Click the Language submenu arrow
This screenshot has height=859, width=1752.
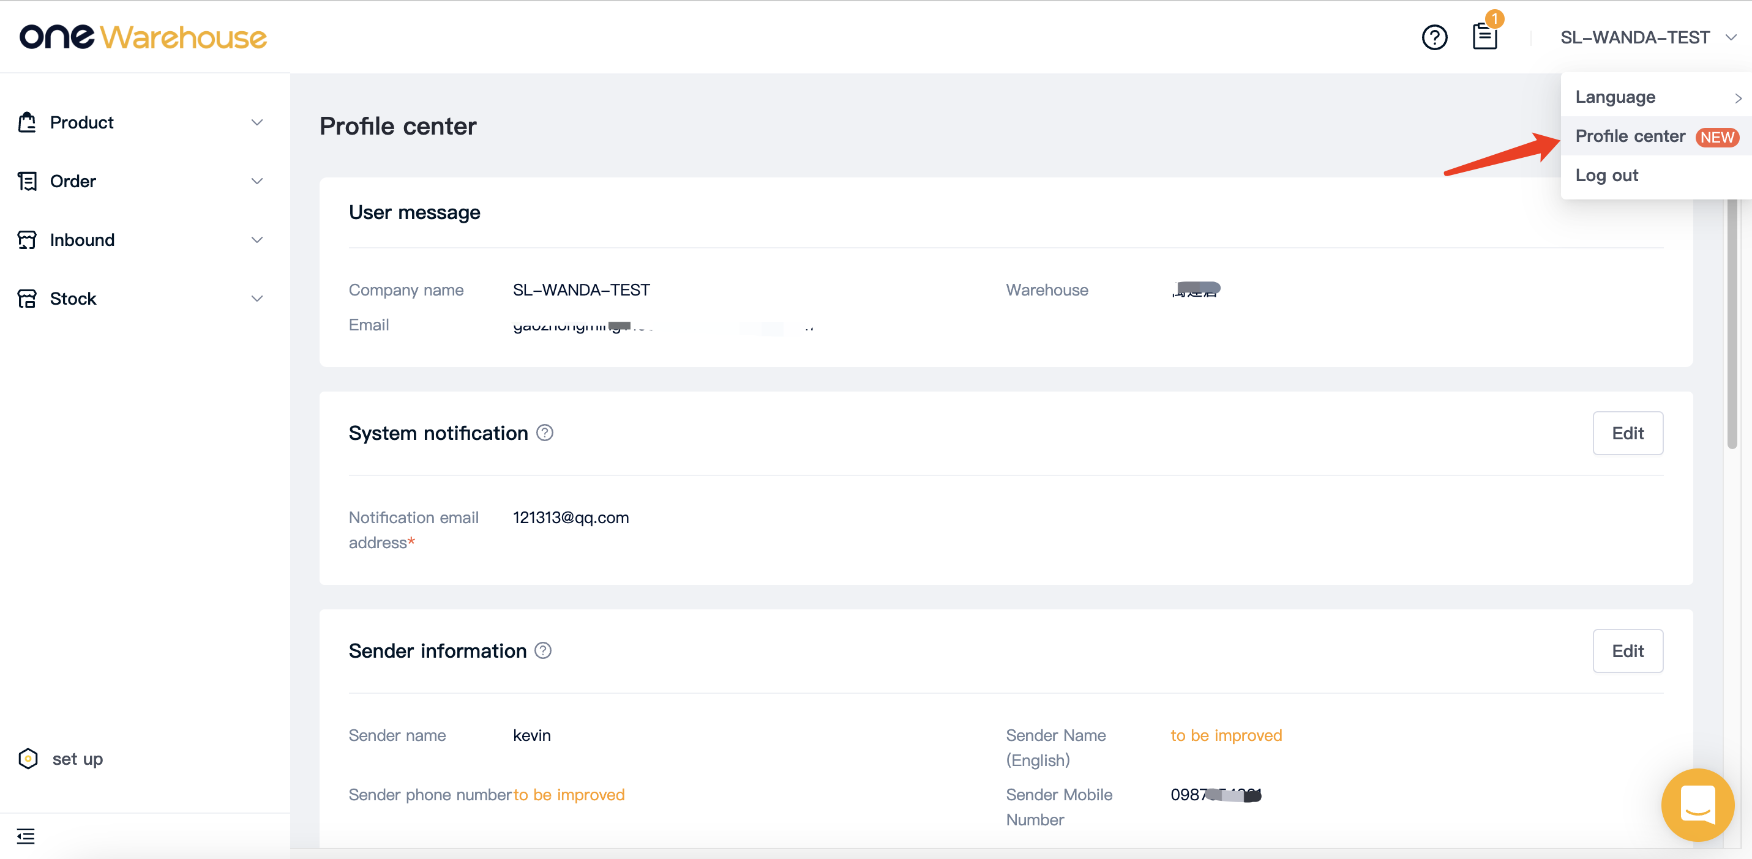pos(1738,98)
